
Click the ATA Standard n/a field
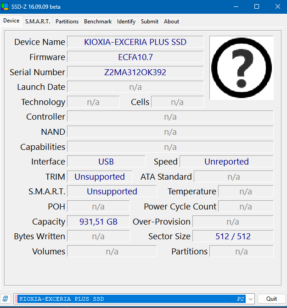(234, 176)
